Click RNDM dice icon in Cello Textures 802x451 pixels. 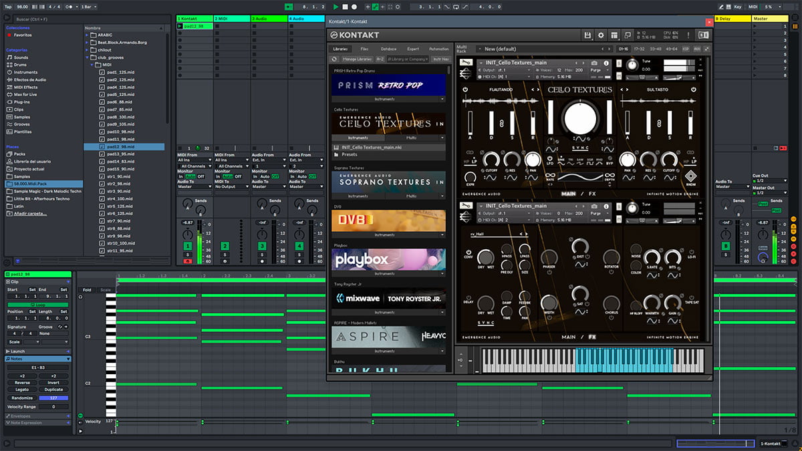pyautogui.click(x=690, y=176)
